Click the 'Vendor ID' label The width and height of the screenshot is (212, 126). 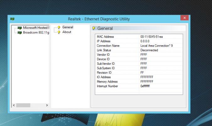click(103, 55)
